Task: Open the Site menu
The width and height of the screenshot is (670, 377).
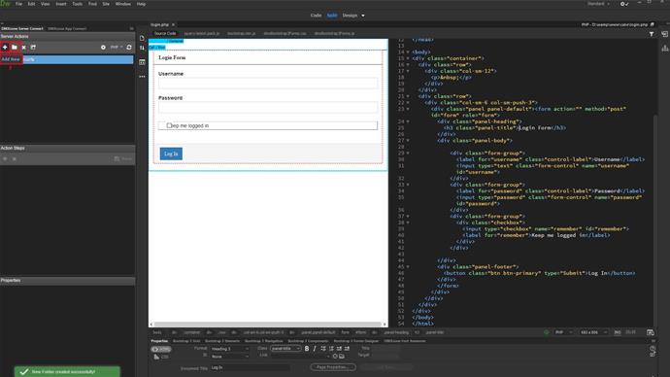Action: point(106,4)
